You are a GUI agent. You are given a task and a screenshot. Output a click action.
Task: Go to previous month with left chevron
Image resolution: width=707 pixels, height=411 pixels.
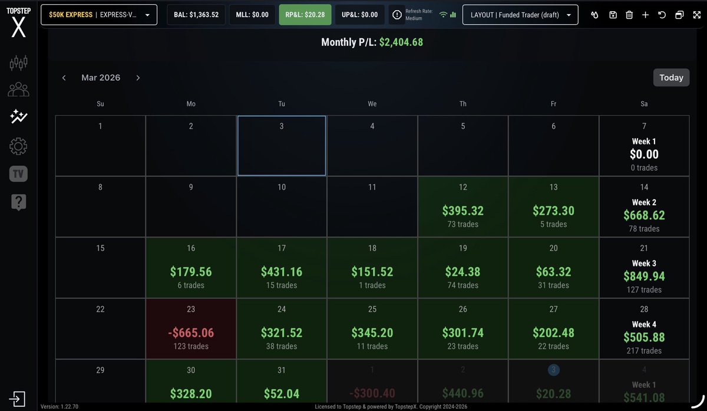click(64, 78)
